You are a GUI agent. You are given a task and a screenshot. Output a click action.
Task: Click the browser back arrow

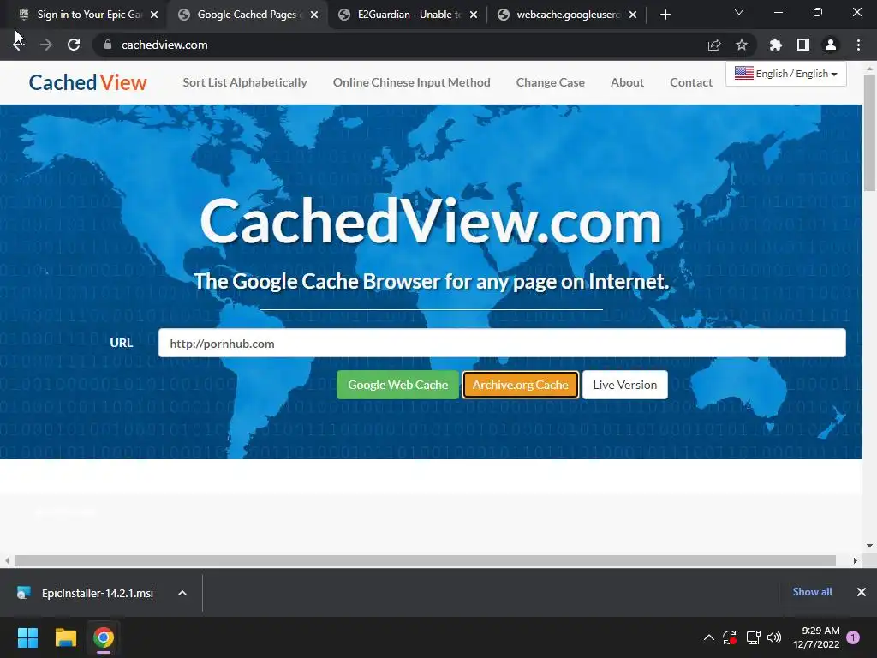pyautogui.click(x=19, y=45)
